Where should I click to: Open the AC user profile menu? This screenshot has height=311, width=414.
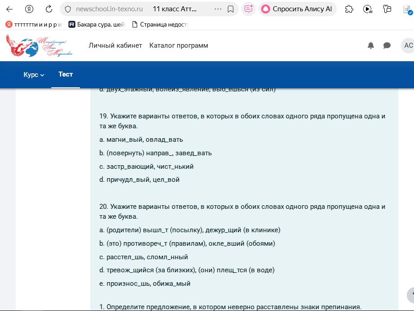[x=408, y=45]
